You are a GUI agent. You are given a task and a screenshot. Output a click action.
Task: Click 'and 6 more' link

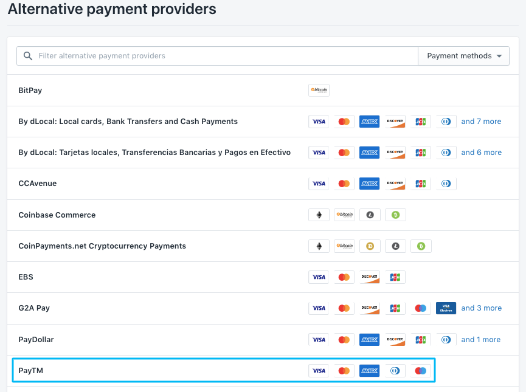482,152
